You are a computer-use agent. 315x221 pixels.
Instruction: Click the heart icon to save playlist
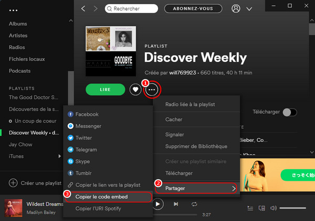point(135,90)
